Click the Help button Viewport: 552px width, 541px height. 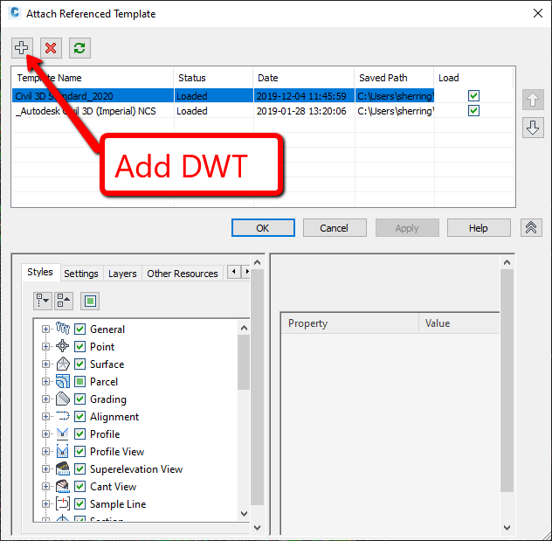coord(479,228)
